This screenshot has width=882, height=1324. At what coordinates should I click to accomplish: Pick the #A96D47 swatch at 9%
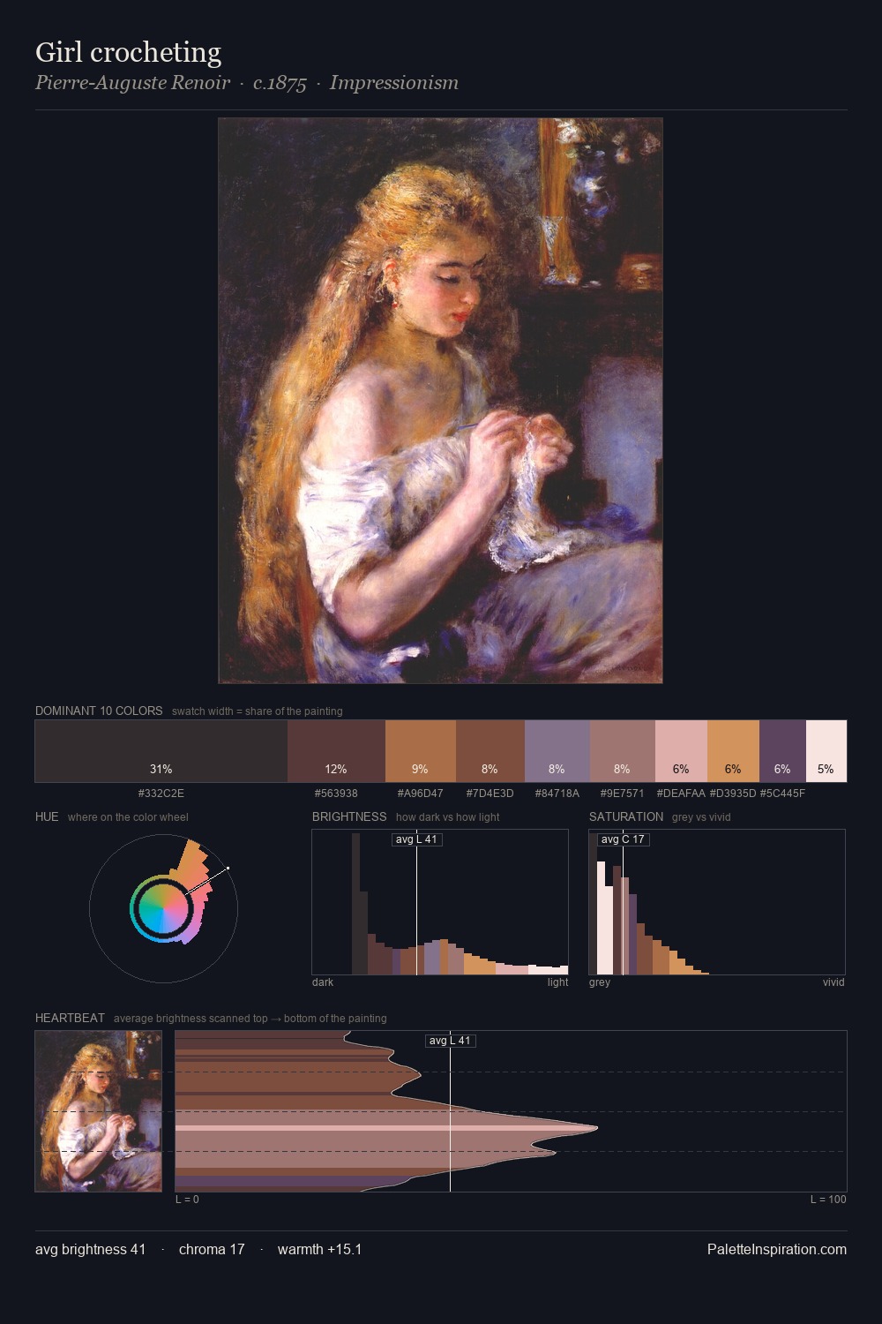click(421, 751)
